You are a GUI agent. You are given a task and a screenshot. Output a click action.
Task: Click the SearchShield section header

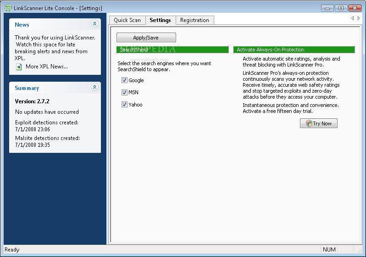coord(172,50)
